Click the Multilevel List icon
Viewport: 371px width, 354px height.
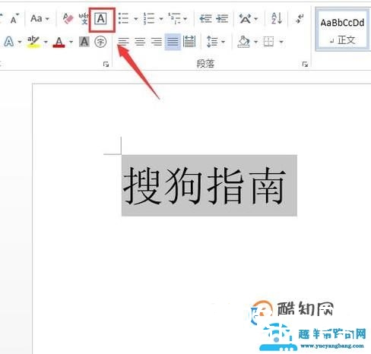pos(174,18)
